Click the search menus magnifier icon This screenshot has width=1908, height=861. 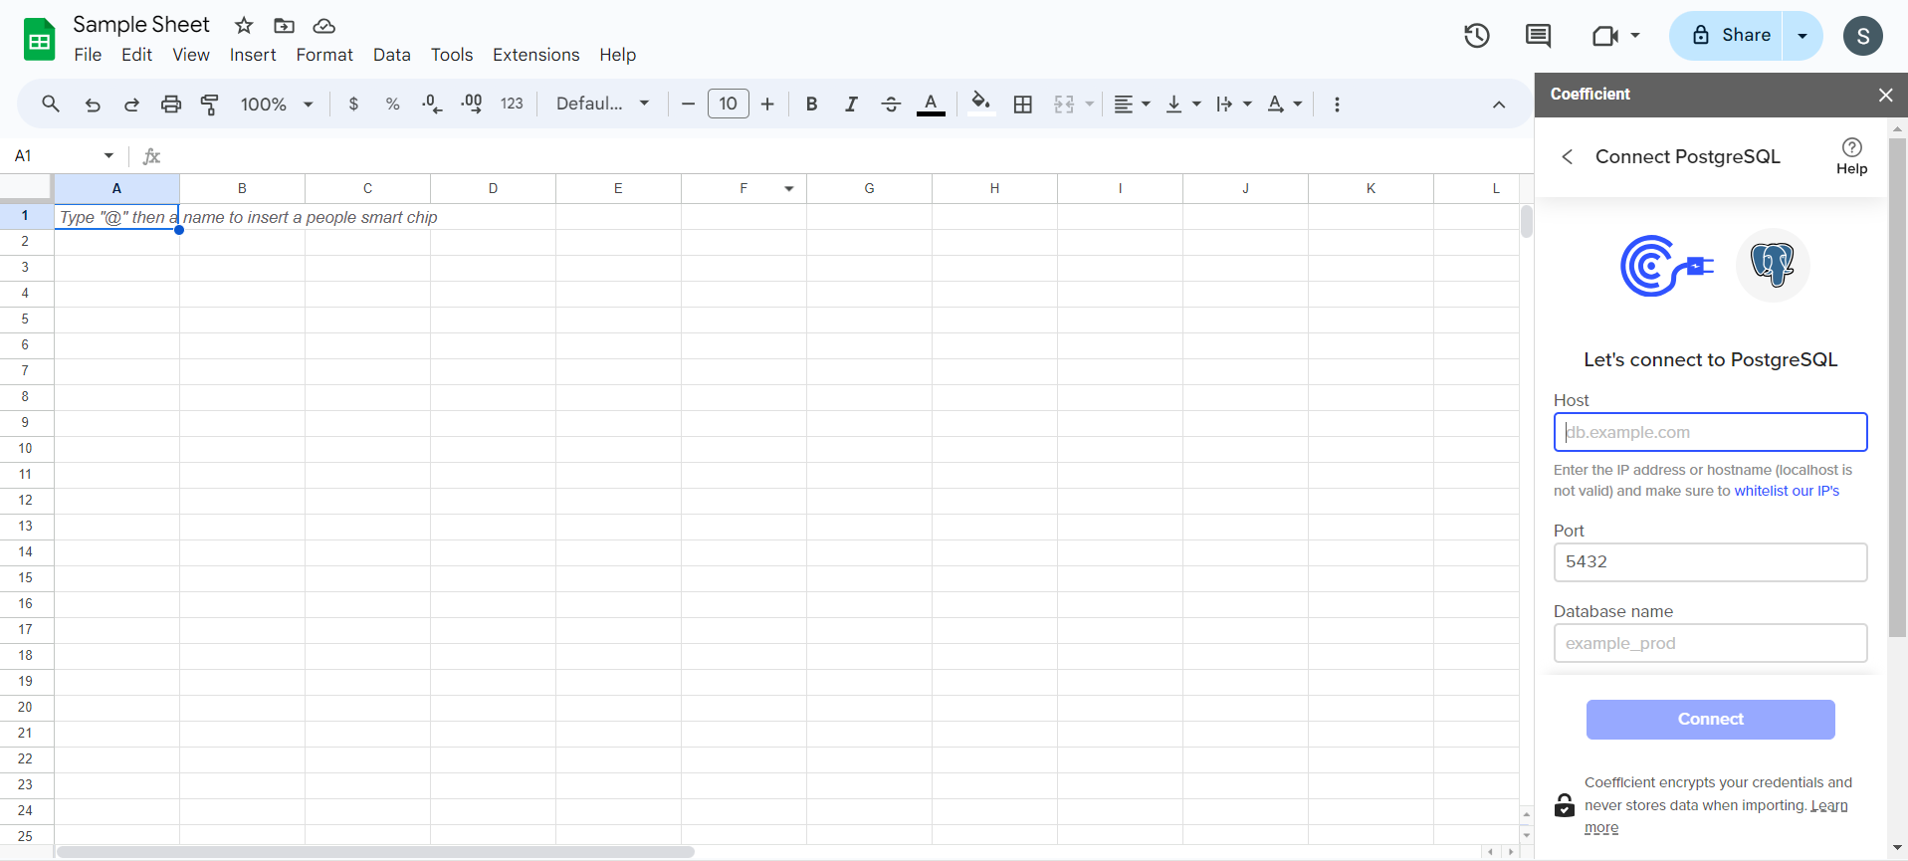[51, 104]
